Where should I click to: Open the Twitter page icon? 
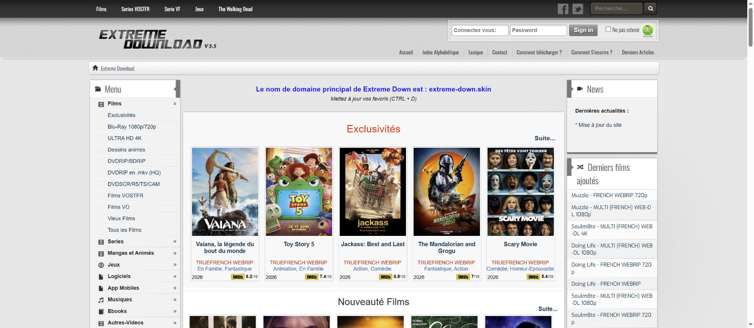[x=578, y=9]
